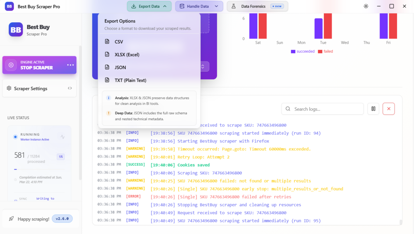The height and width of the screenshot is (234, 414).
Task: Click the Friday succeeded purple bar
Action: (384, 26)
